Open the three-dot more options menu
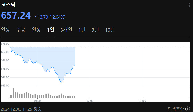The width and height of the screenshot is (193, 112). coord(189,5)
